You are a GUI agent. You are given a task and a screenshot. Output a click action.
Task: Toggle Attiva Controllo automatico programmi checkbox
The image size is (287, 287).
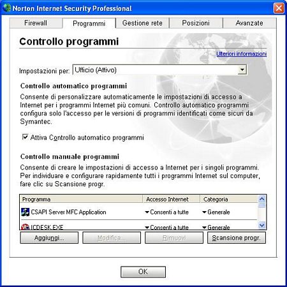tap(25, 136)
